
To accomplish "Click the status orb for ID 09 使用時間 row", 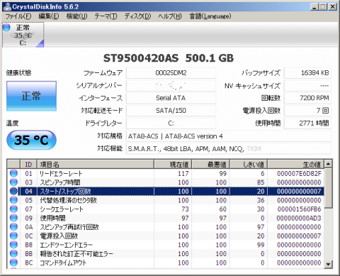I will 13,218.
